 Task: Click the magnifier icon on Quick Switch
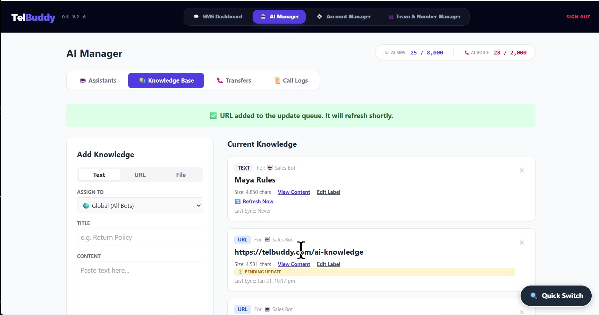click(534, 296)
